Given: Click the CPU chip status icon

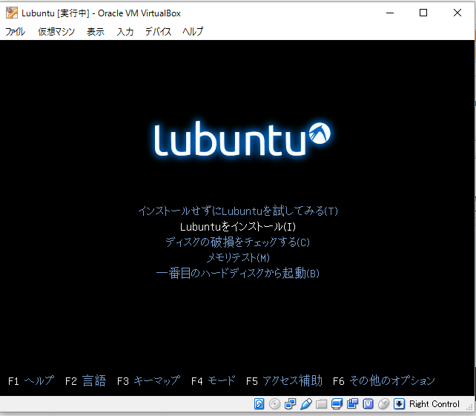Looking at the screenshot, I should (x=368, y=404).
